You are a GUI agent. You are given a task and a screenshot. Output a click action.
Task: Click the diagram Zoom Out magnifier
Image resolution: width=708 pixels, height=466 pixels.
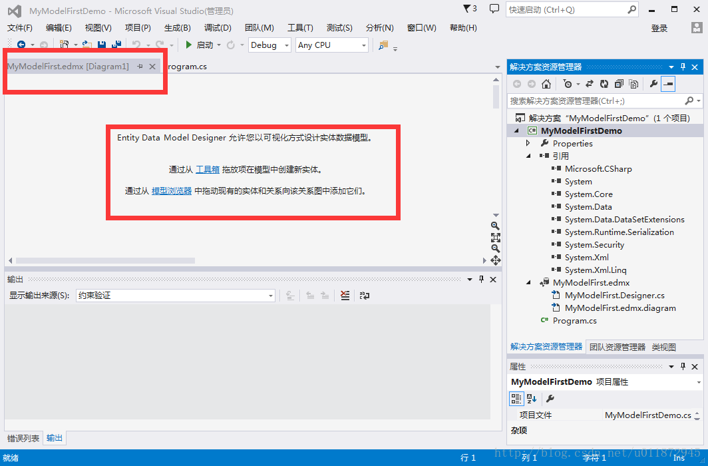[495, 248]
